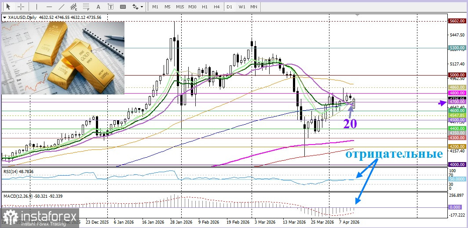Screen dimensions: 468x228
Task: Click the 25 Mar 2026 date label
Action: (x=322, y=222)
